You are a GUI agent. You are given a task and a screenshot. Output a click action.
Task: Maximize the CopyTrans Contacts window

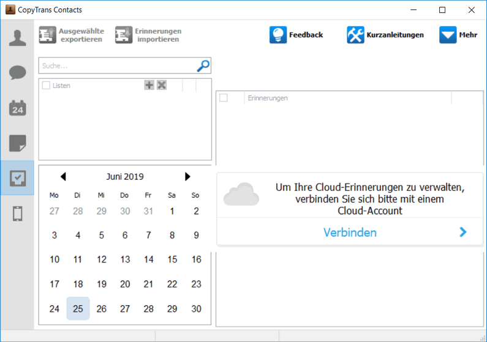(x=442, y=10)
